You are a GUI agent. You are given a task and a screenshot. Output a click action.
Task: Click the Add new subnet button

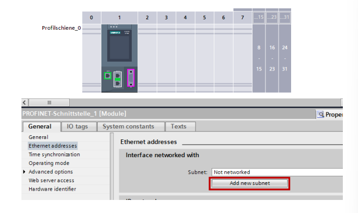pos(249,183)
